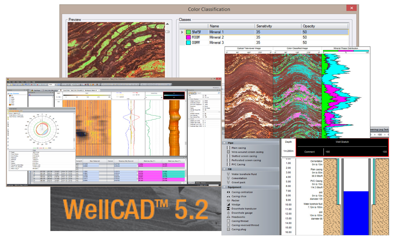This screenshot has width=396, height=241.
Task: Click the Sensitivity column header
Action: pyautogui.click(x=277, y=26)
